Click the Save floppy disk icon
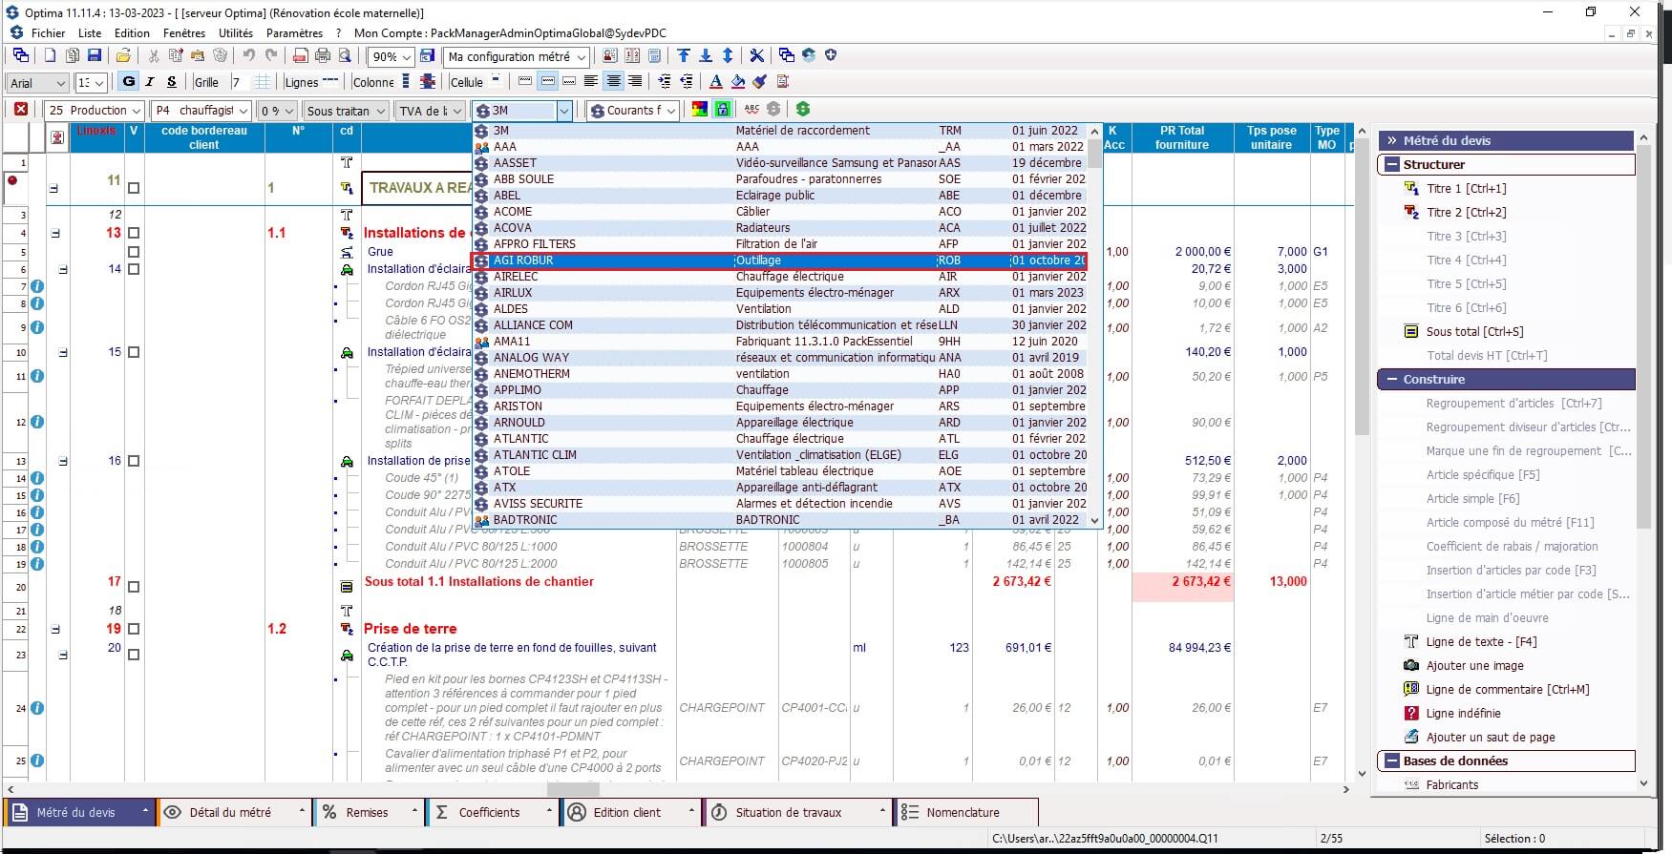This screenshot has height=854, width=1672. tap(94, 56)
